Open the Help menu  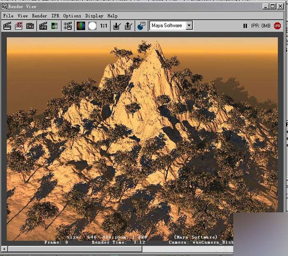112,16
